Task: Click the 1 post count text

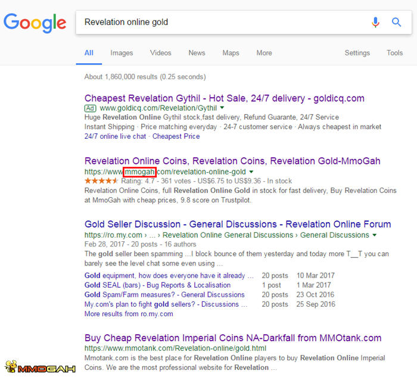Action: pos(271,285)
